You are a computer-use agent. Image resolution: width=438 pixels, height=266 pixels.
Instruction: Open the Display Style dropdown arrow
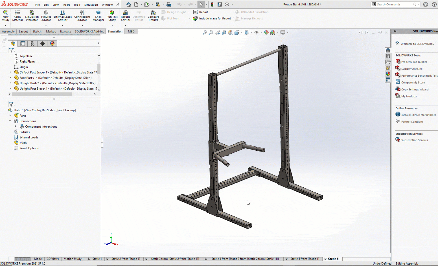pos(252,32)
